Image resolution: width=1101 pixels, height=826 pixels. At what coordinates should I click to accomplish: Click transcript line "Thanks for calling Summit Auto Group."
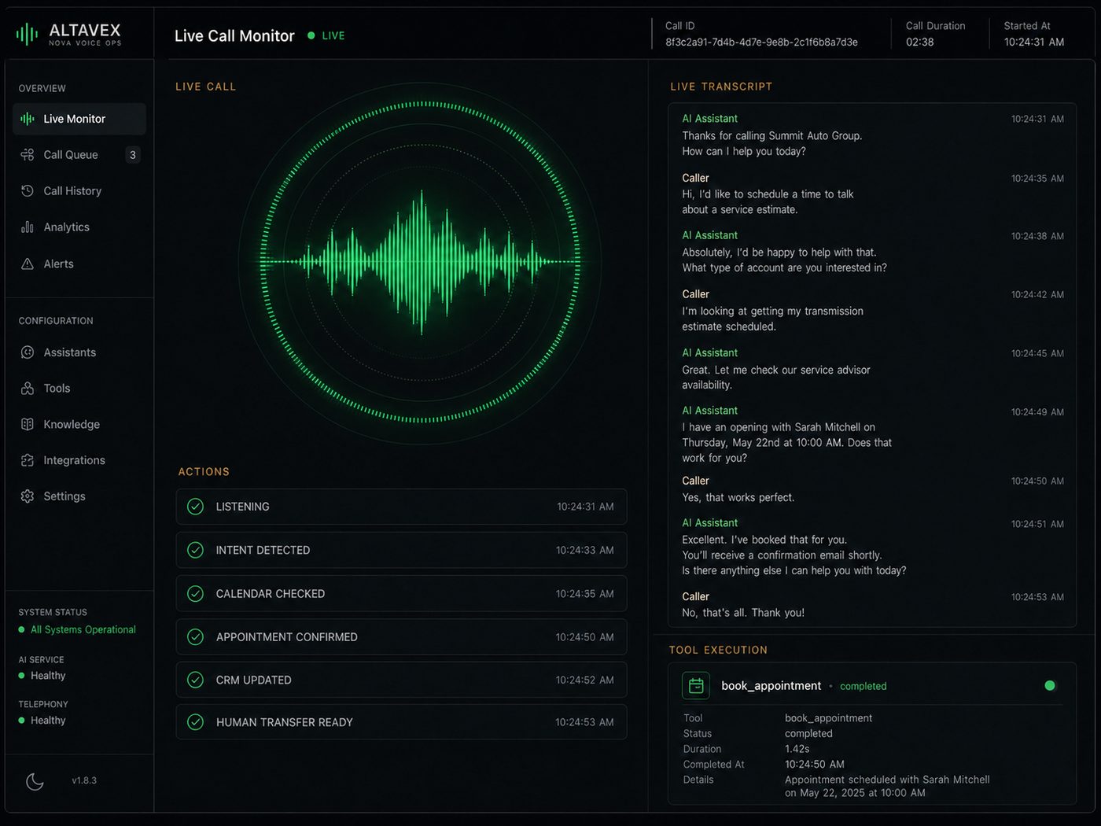coord(771,136)
